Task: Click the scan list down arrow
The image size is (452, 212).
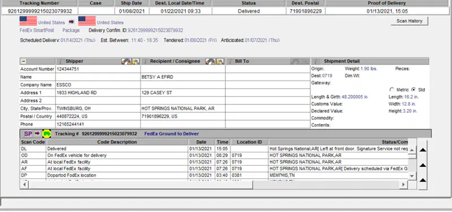Action: [412, 175]
